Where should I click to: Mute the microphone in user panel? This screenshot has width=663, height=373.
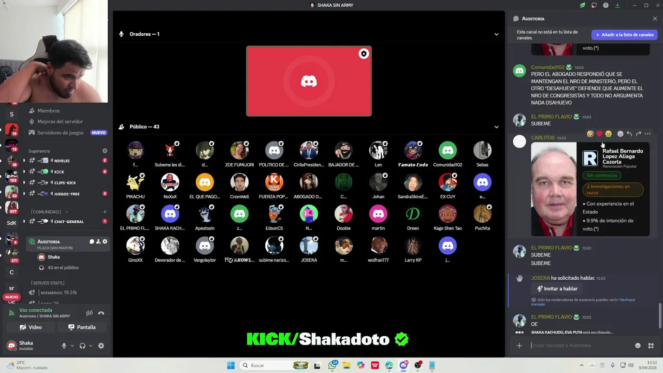(x=64, y=346)
